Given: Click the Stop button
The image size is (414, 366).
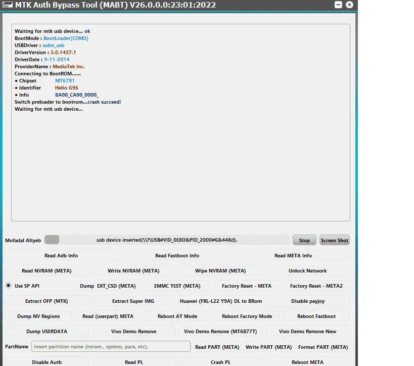Looking at the screenshot, I should [304, 240].
